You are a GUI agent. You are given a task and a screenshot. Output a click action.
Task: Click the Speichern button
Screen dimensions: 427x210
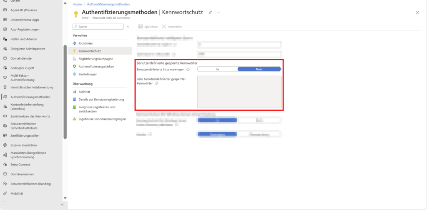click(x=148, y=27)
